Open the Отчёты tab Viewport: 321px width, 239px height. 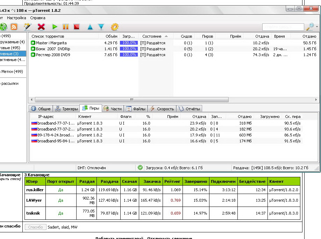coord(189,109)
